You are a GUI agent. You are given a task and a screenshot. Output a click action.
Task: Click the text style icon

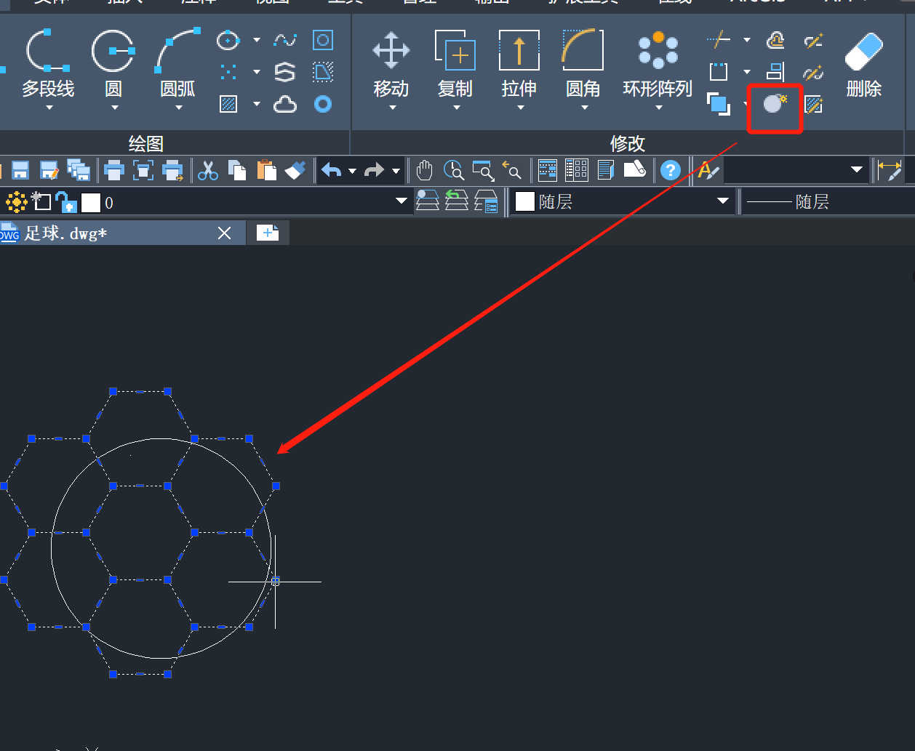708,171
